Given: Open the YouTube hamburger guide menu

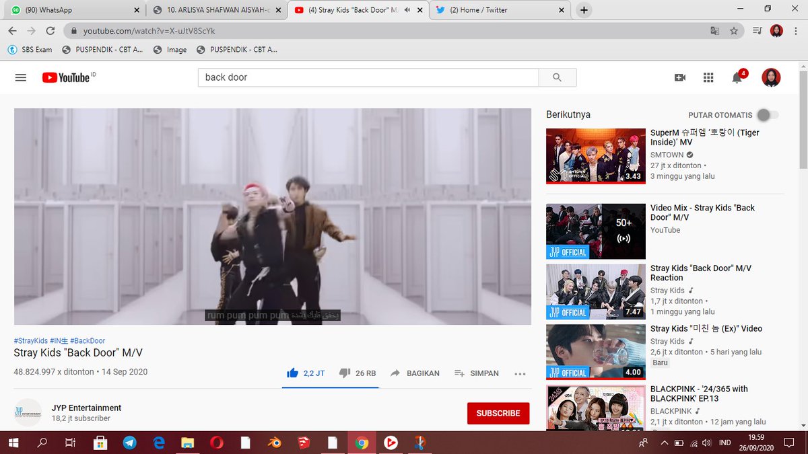Looking at the screenshot, I should 20,77.
